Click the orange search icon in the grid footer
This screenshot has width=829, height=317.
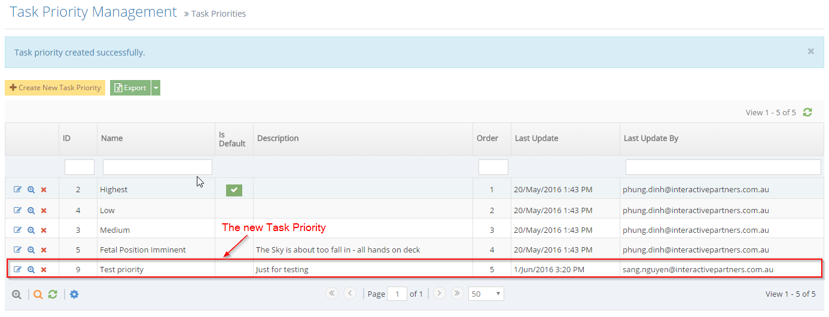tap(38, 294)
